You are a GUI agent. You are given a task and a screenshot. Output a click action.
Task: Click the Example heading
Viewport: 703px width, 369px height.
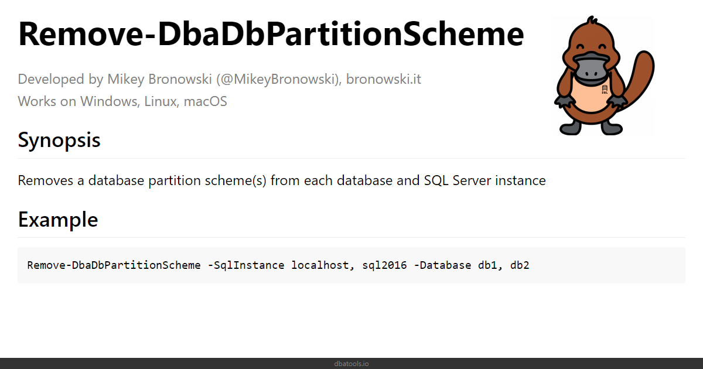(x=58, y=220)
